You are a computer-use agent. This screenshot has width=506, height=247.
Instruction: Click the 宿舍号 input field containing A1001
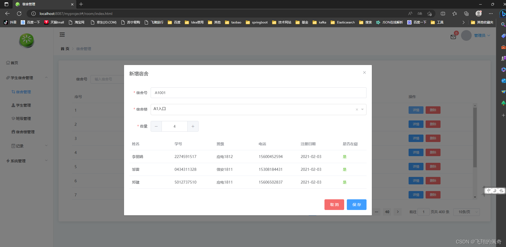pos(258,93)
